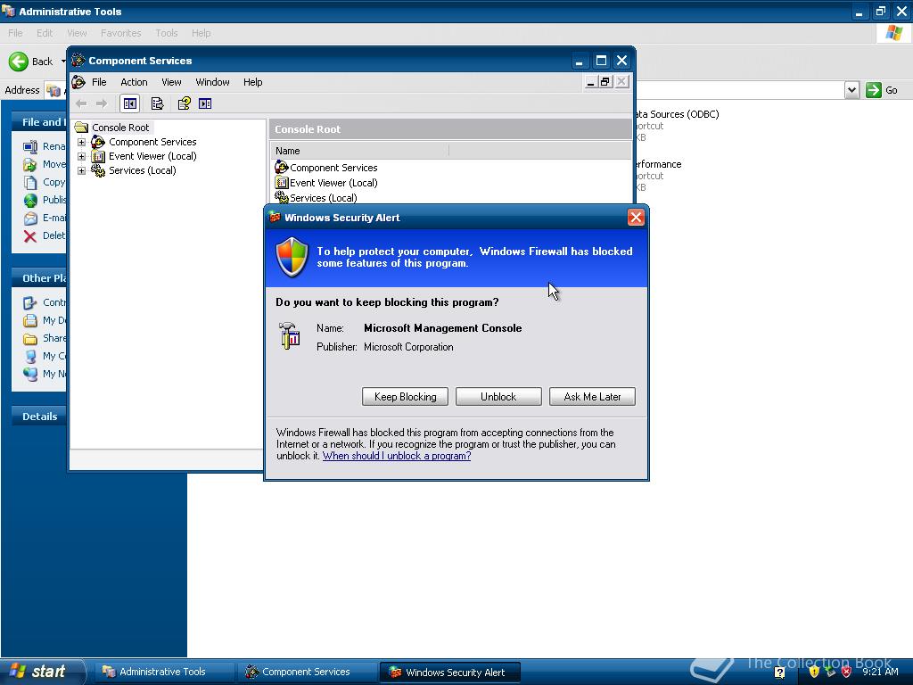Click the taskbar clock showing 9:21 AM

click(x=880, y=672)
